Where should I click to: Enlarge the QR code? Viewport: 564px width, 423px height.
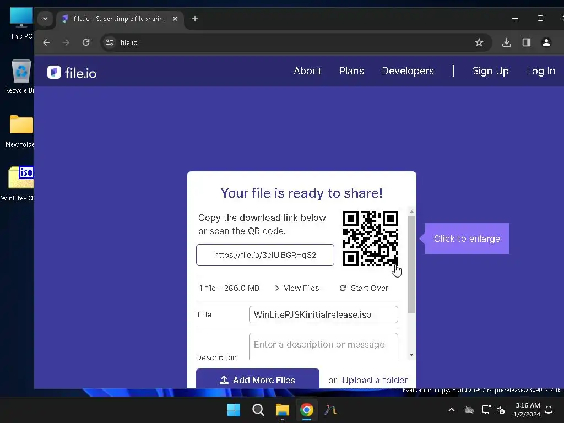pyautogui.click(x=371, y=238)
